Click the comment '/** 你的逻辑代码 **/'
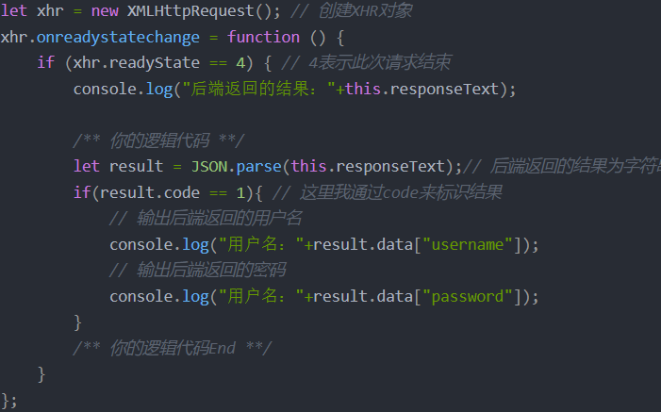This screenshot has width=661, height=412. pos(158,140)
